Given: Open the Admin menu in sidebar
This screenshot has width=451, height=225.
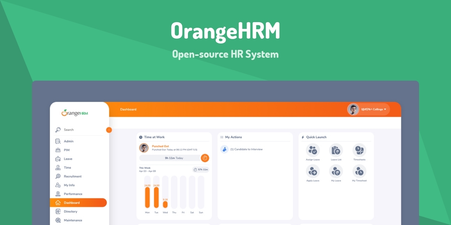Looking at the screenshot, I should (68, 141).
